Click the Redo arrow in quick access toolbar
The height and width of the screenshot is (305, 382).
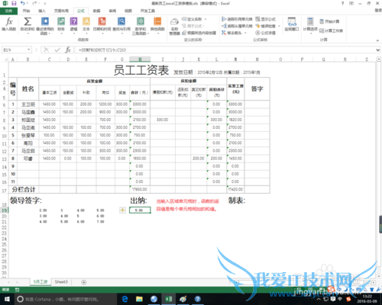click(x=34, y=3)
